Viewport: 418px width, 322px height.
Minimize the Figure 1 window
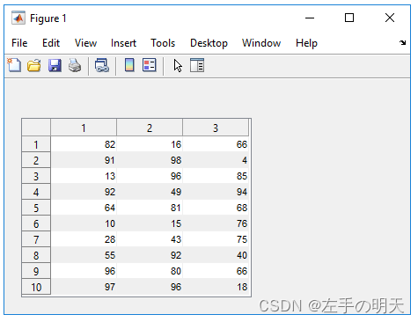310,18
